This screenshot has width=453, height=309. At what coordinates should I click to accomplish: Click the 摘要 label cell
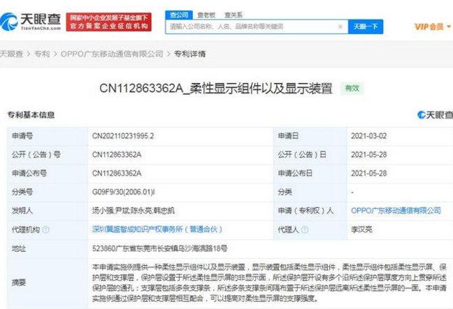[x=48, y=282]
